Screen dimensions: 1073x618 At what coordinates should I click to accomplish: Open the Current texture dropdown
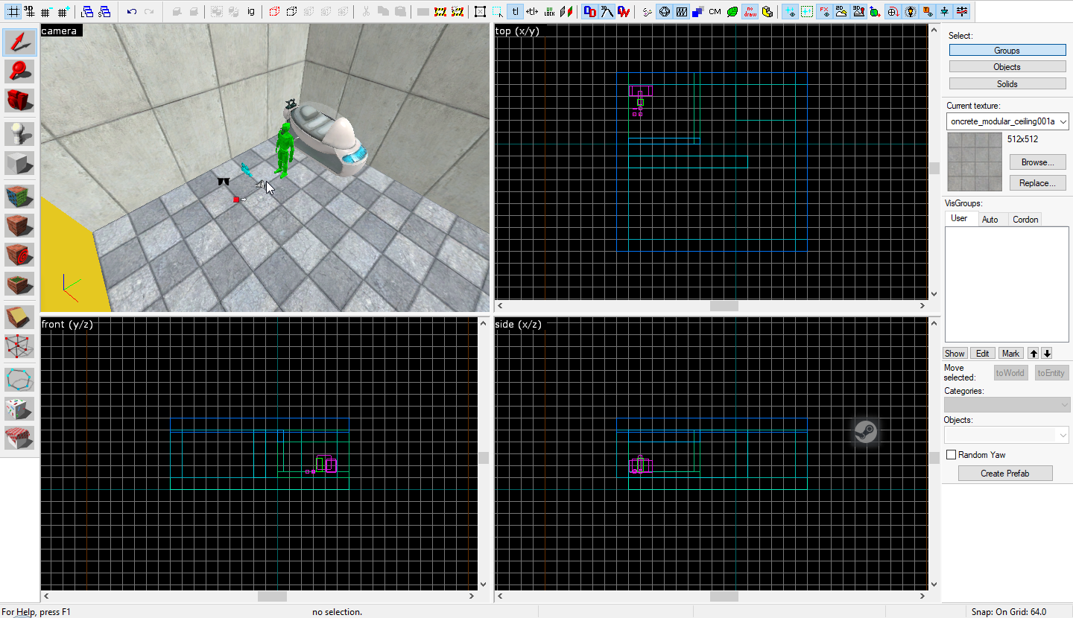(x=1063, y=121)
